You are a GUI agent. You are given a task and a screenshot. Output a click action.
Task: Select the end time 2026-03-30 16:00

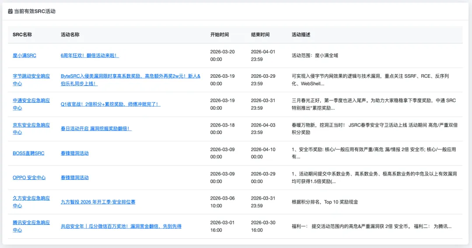click(x=263, y=226)
